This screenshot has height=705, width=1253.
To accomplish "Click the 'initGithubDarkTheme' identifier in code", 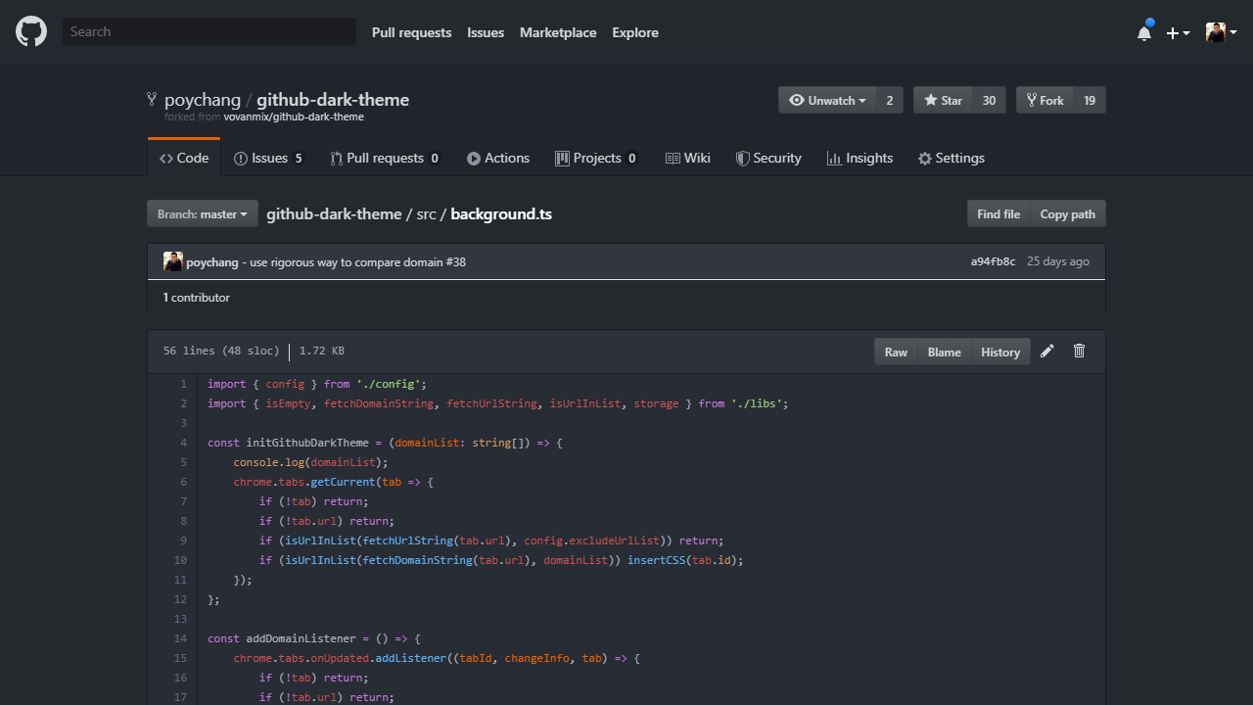I will (x=307, y=443).
